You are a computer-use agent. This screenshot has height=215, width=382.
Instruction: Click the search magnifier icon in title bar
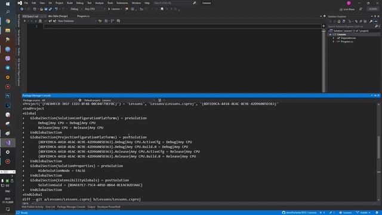pos(195,3)
